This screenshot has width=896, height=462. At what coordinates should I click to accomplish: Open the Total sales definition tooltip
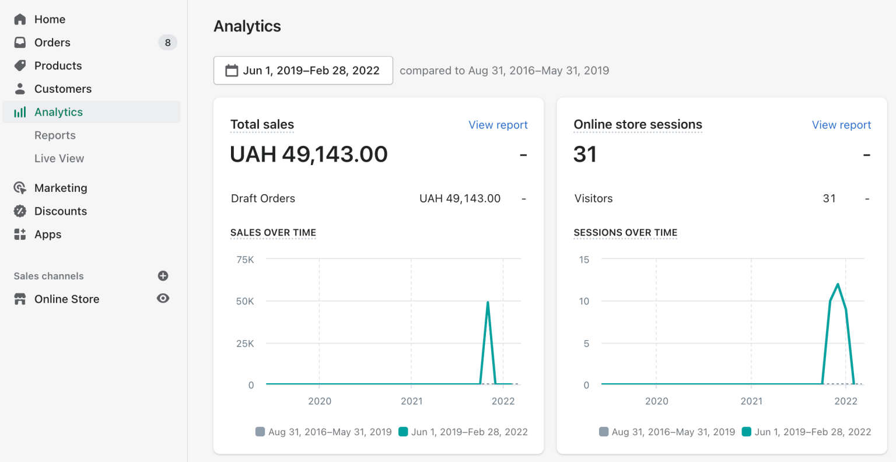tap(262, 124)
